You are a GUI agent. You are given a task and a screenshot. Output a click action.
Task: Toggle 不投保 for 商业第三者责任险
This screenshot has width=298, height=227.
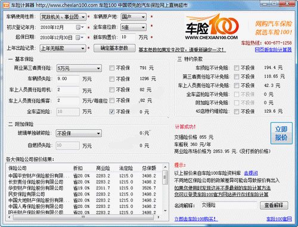[x=112, y=68]
